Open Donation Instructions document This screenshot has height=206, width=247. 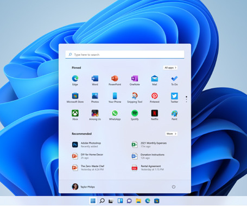click(x=148, y=156)
